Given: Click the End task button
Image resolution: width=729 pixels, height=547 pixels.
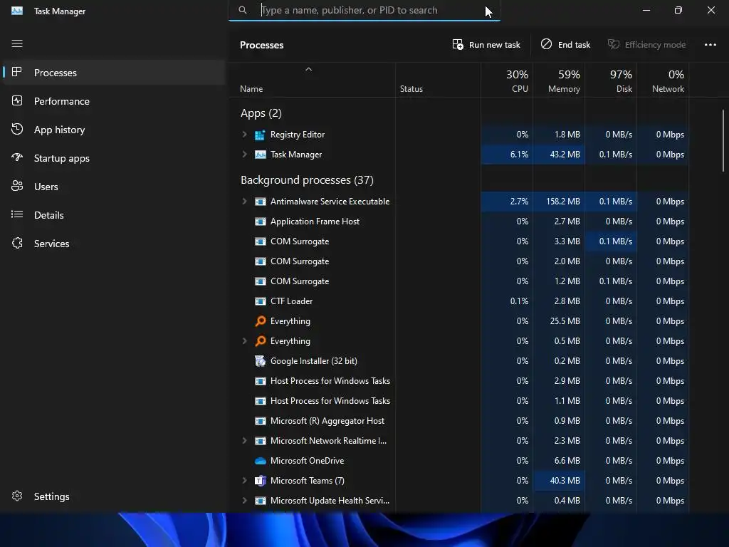Looking at the screenshot, I should (x=565, y=45).
